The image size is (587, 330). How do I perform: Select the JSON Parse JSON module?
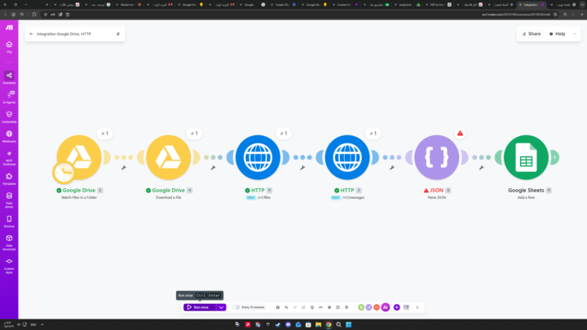(x=437, y=157)
